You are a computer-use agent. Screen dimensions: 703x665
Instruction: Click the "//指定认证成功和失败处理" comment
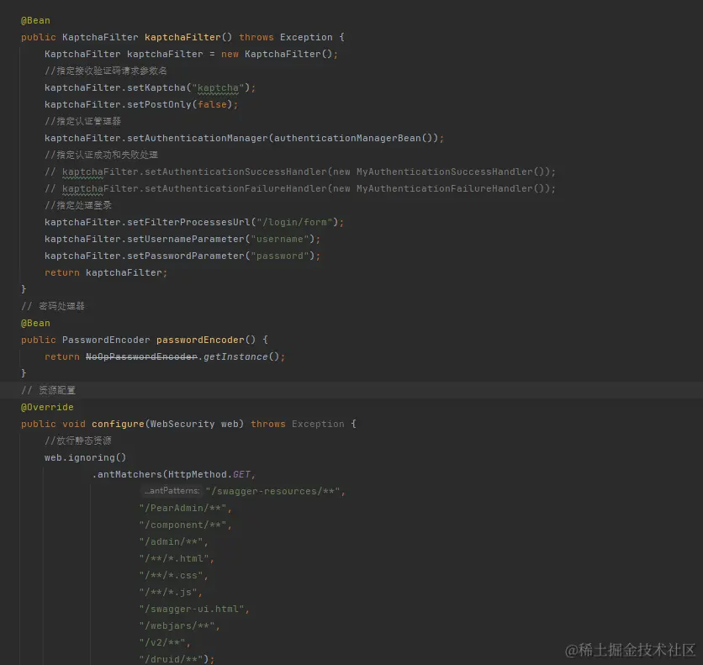(101, 155)
